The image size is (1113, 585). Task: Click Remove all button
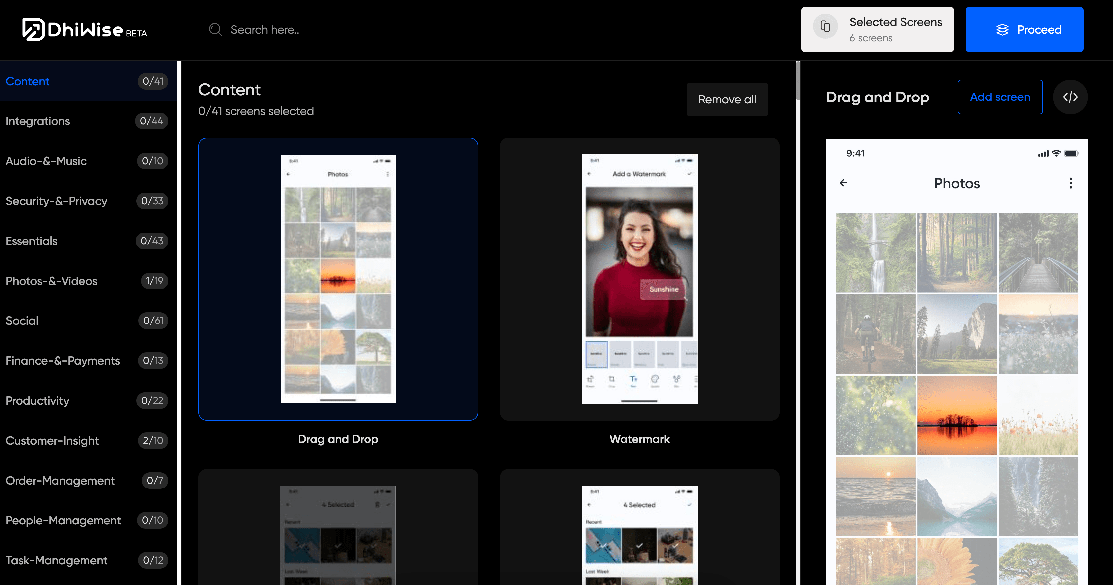click(x=727, y=99)
